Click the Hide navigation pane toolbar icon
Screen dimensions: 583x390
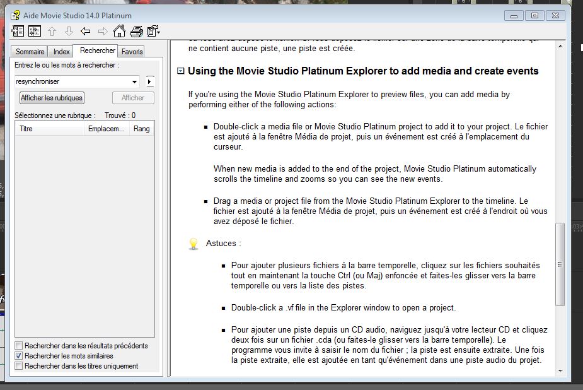click(18, 31)
